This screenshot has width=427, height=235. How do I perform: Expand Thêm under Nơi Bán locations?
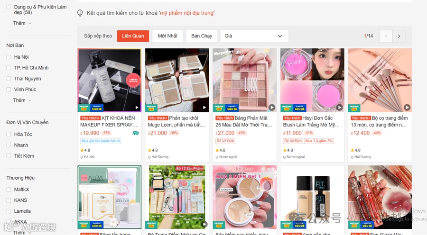[22, 100]
